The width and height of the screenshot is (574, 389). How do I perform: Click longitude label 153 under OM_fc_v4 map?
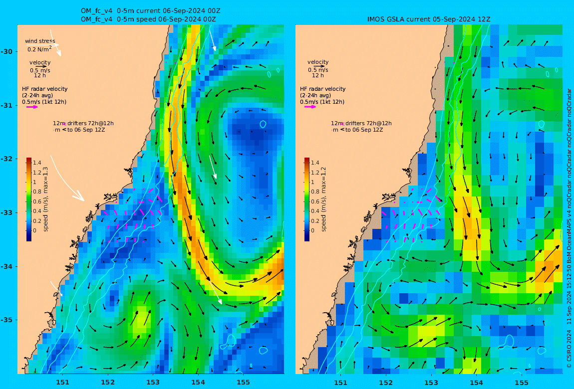coord(153,382)
